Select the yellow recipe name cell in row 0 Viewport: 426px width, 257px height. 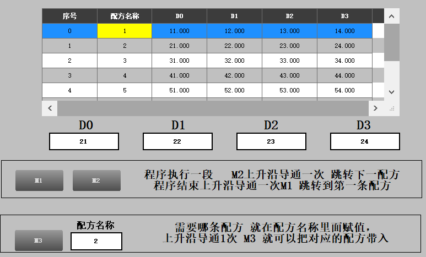[125, 31]
